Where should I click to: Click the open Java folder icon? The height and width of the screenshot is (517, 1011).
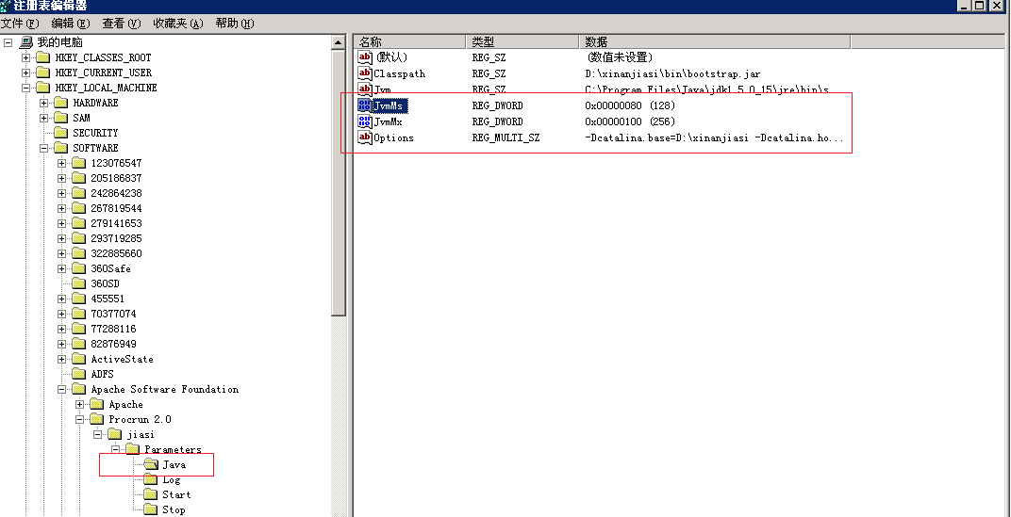point(151,464)
